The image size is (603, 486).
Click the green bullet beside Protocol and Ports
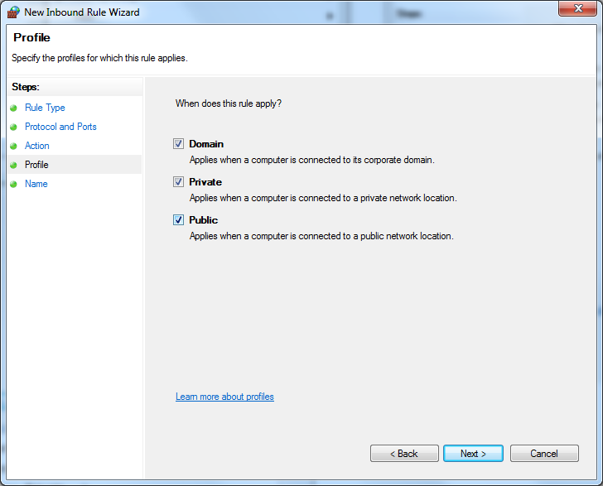pyautogui.click(x=13, y=128)
